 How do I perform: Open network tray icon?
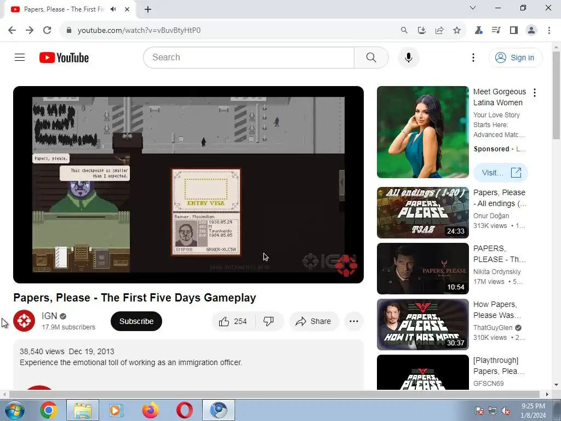point(493,411)
